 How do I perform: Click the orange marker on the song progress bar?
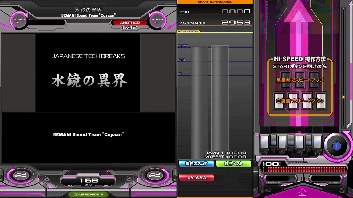click(x=343, y=97)
